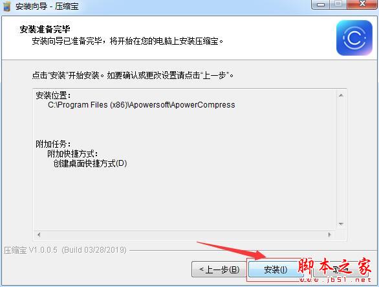Click the 安装位置: label in the summary box
The width and height of the screenshot is (379, 287).
coord(53,95)
